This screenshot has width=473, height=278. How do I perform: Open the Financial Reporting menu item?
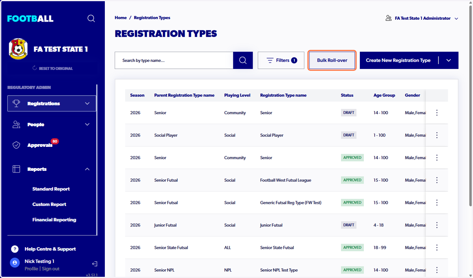54,220
